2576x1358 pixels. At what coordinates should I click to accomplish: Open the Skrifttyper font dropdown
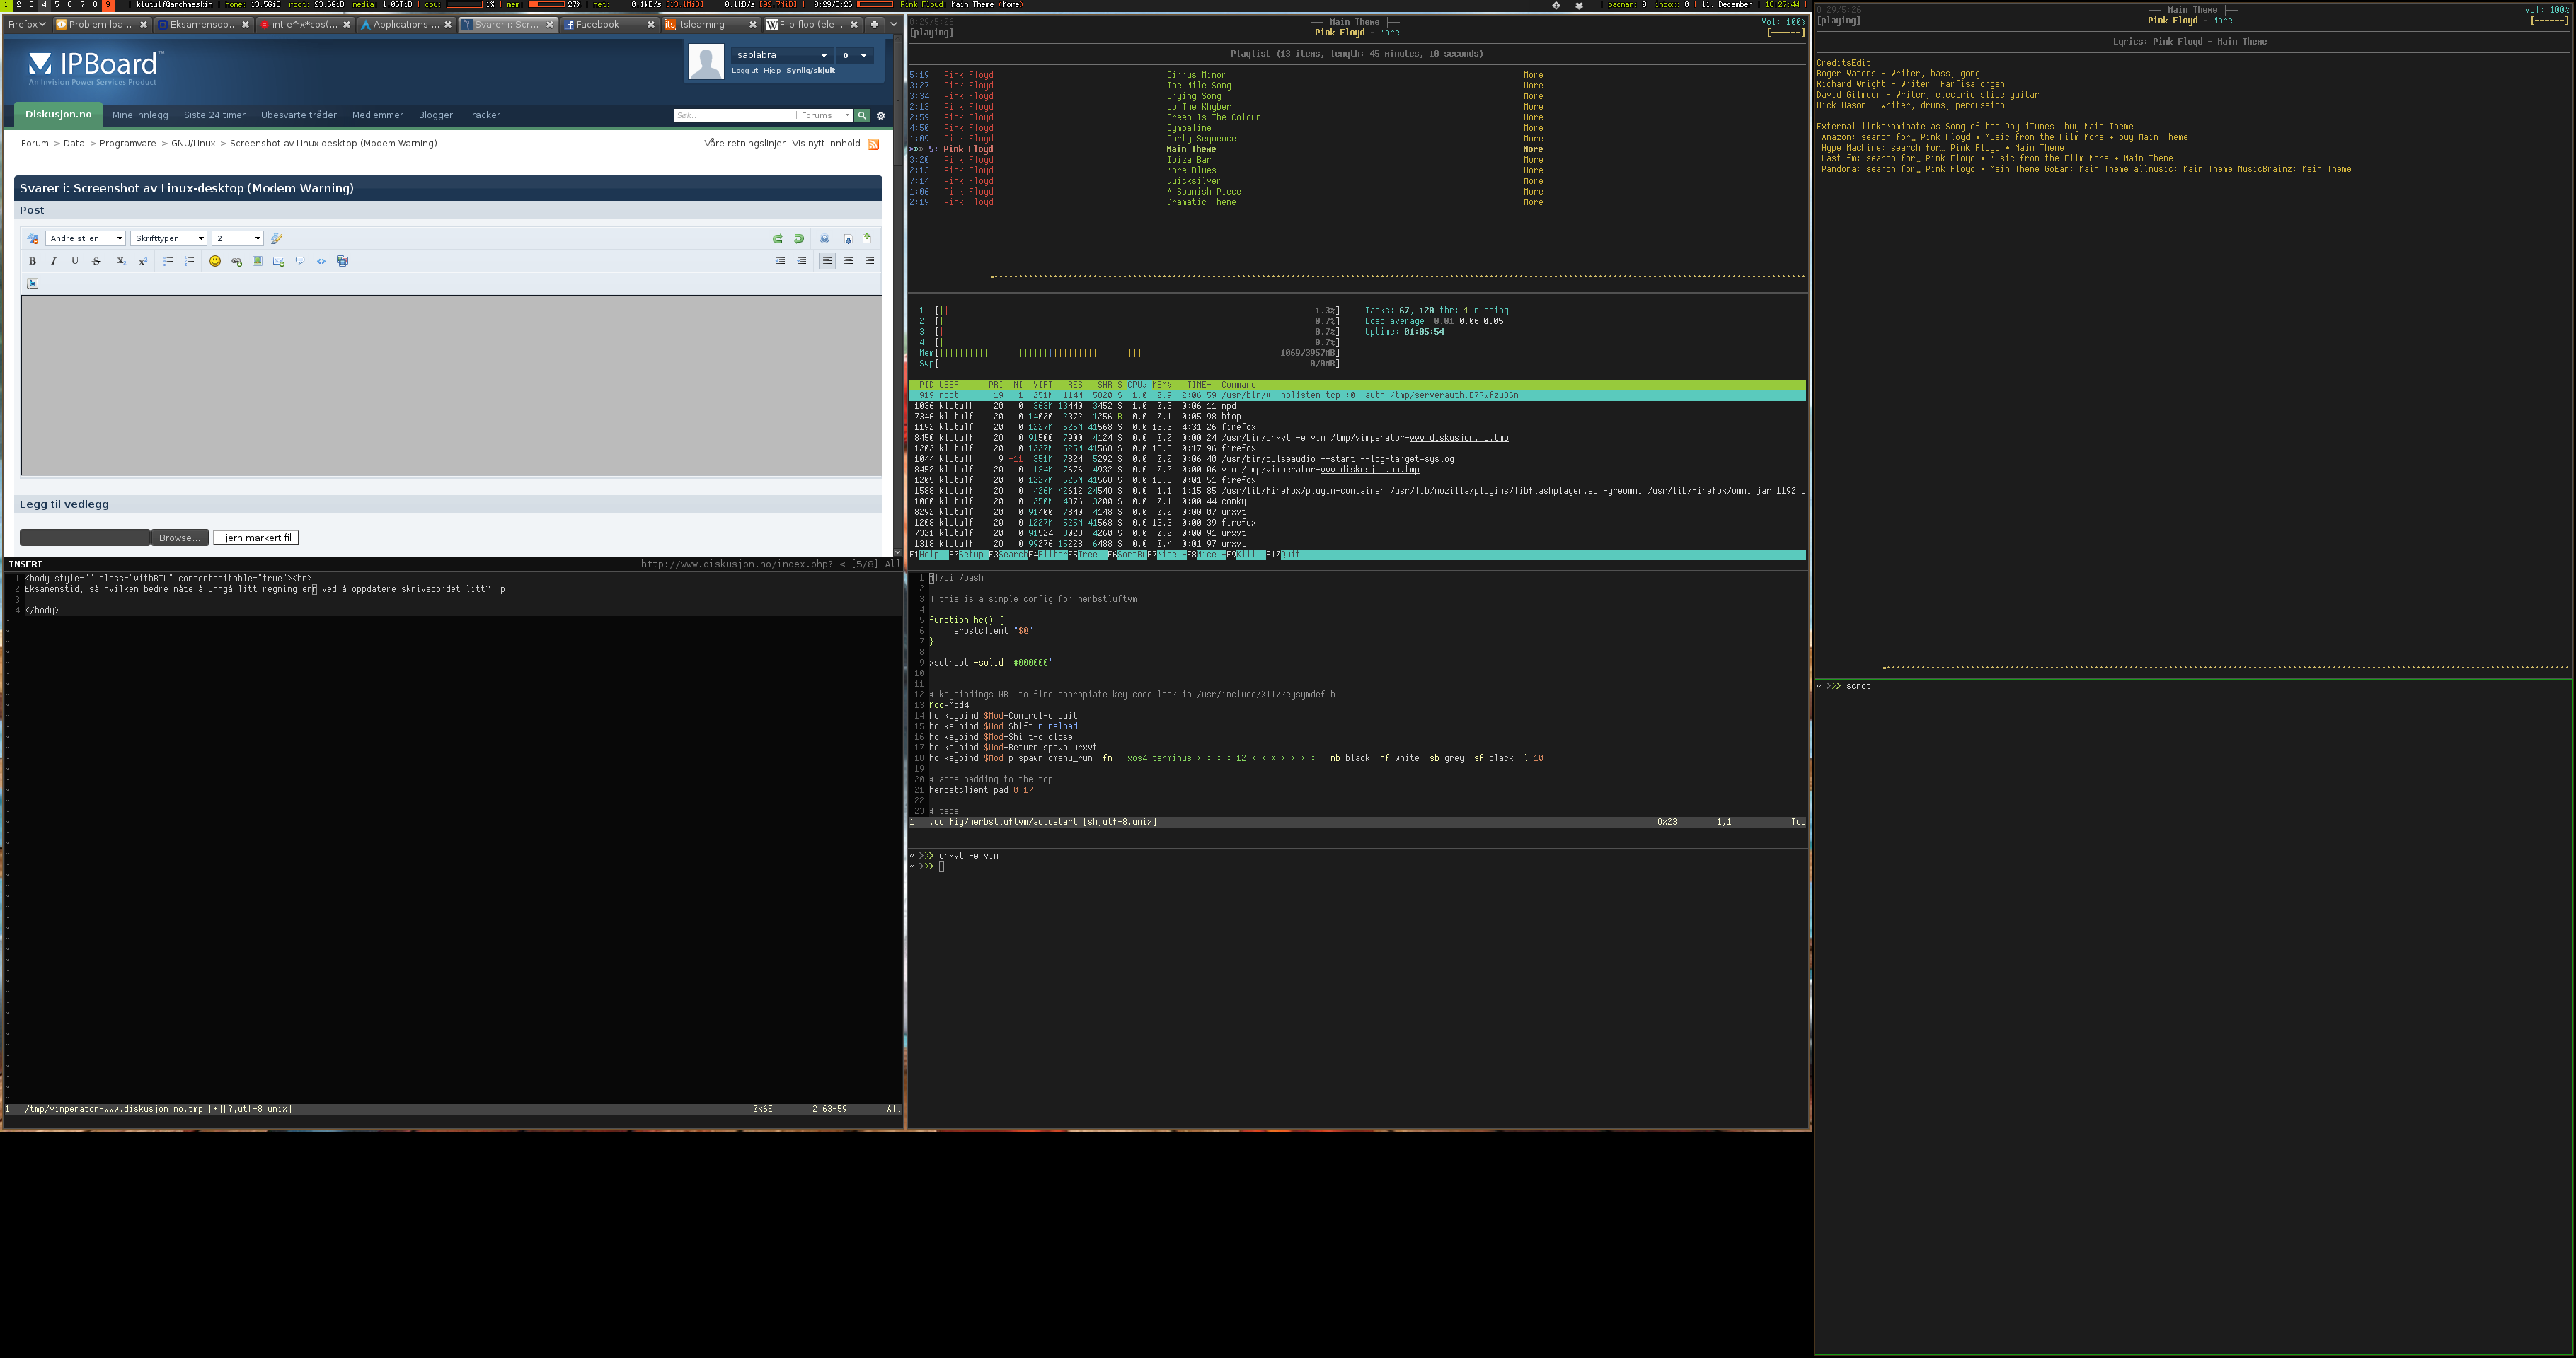click(168, 239)
